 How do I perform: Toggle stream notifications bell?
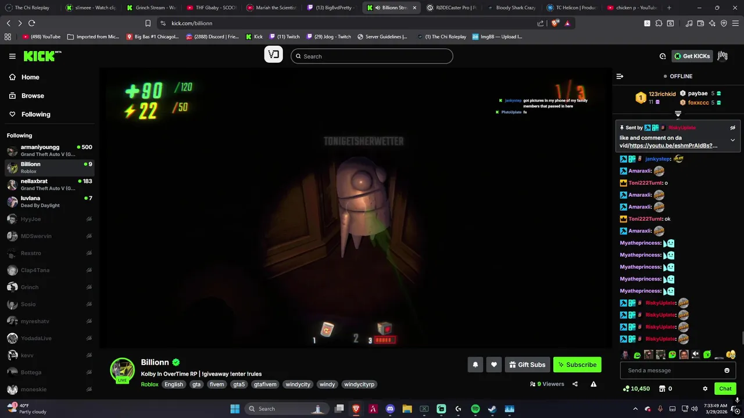click(475, 365)
